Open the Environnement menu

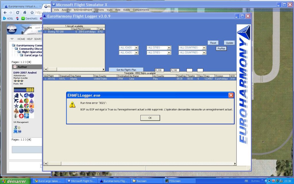click(x=83, y=10)
